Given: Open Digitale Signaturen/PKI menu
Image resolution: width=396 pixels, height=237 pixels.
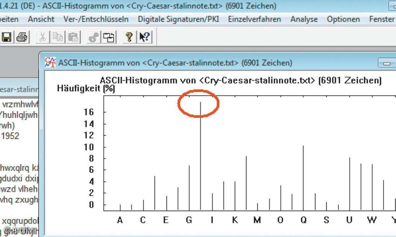Looking at the screenshot, I should [178, 19].
